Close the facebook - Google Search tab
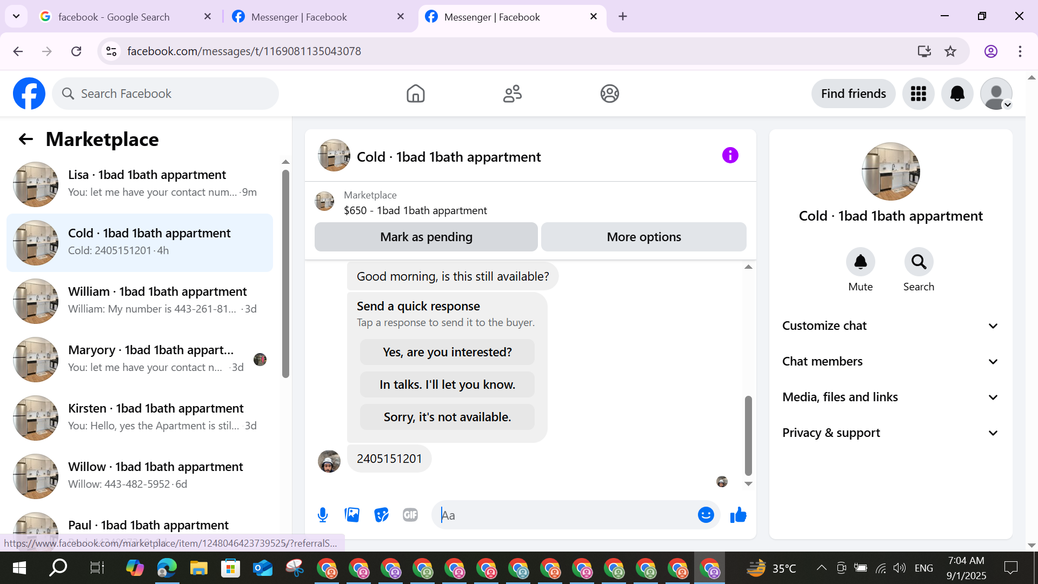The height and width of the screenshot is (584, 1038). click(208, 17)
